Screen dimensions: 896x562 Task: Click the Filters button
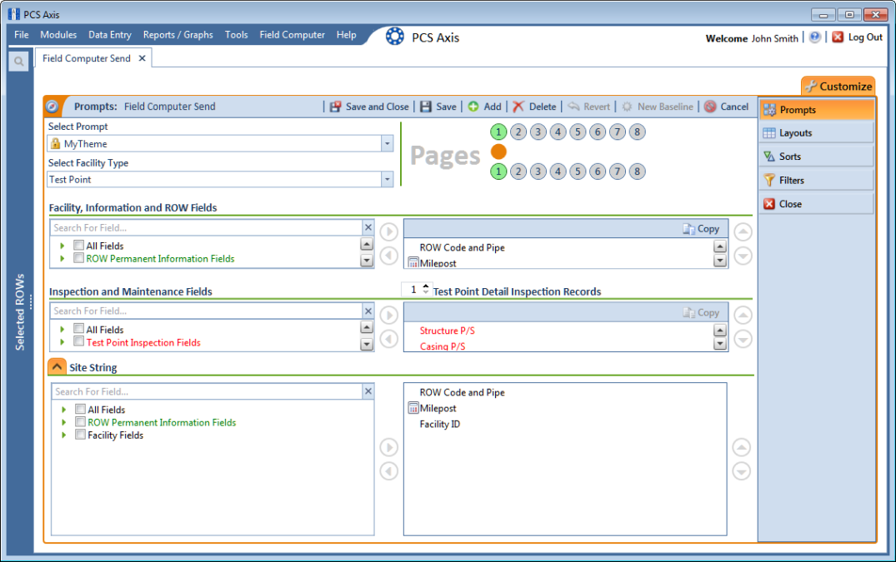click(816, 181)
